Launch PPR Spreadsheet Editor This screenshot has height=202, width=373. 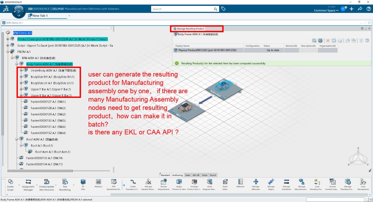click(x=114, y=185)
